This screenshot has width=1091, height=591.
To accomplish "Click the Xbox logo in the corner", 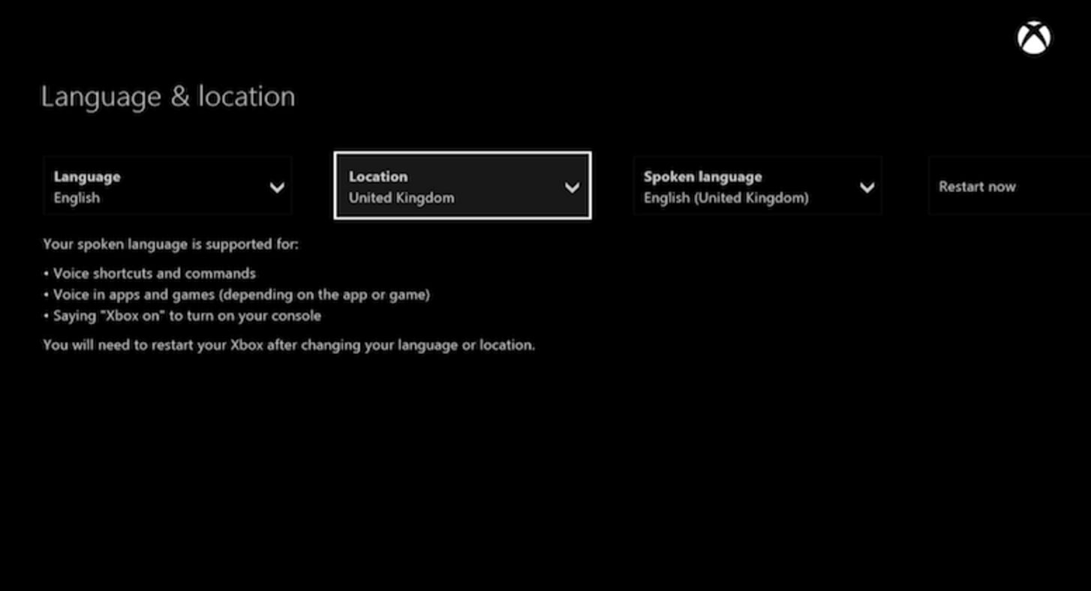I will 1034,36.
